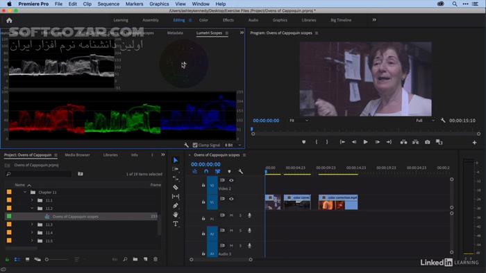This screenshot has width=486, height=273.
Task: Click Mark In button
Action: (317, 142)
